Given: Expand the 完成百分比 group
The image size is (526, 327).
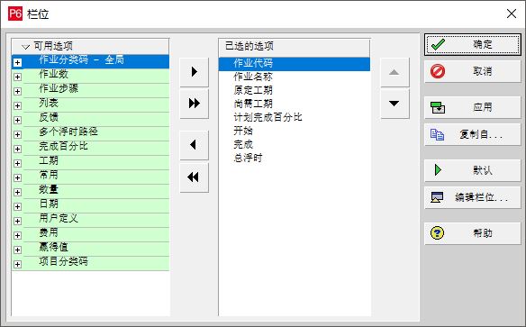Looking at the screenshot, I should click(x=17, y=149).
